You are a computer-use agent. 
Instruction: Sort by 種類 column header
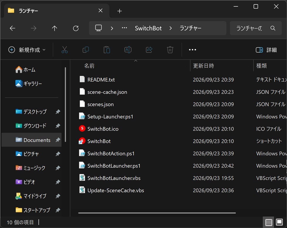(x=261, y=66)
